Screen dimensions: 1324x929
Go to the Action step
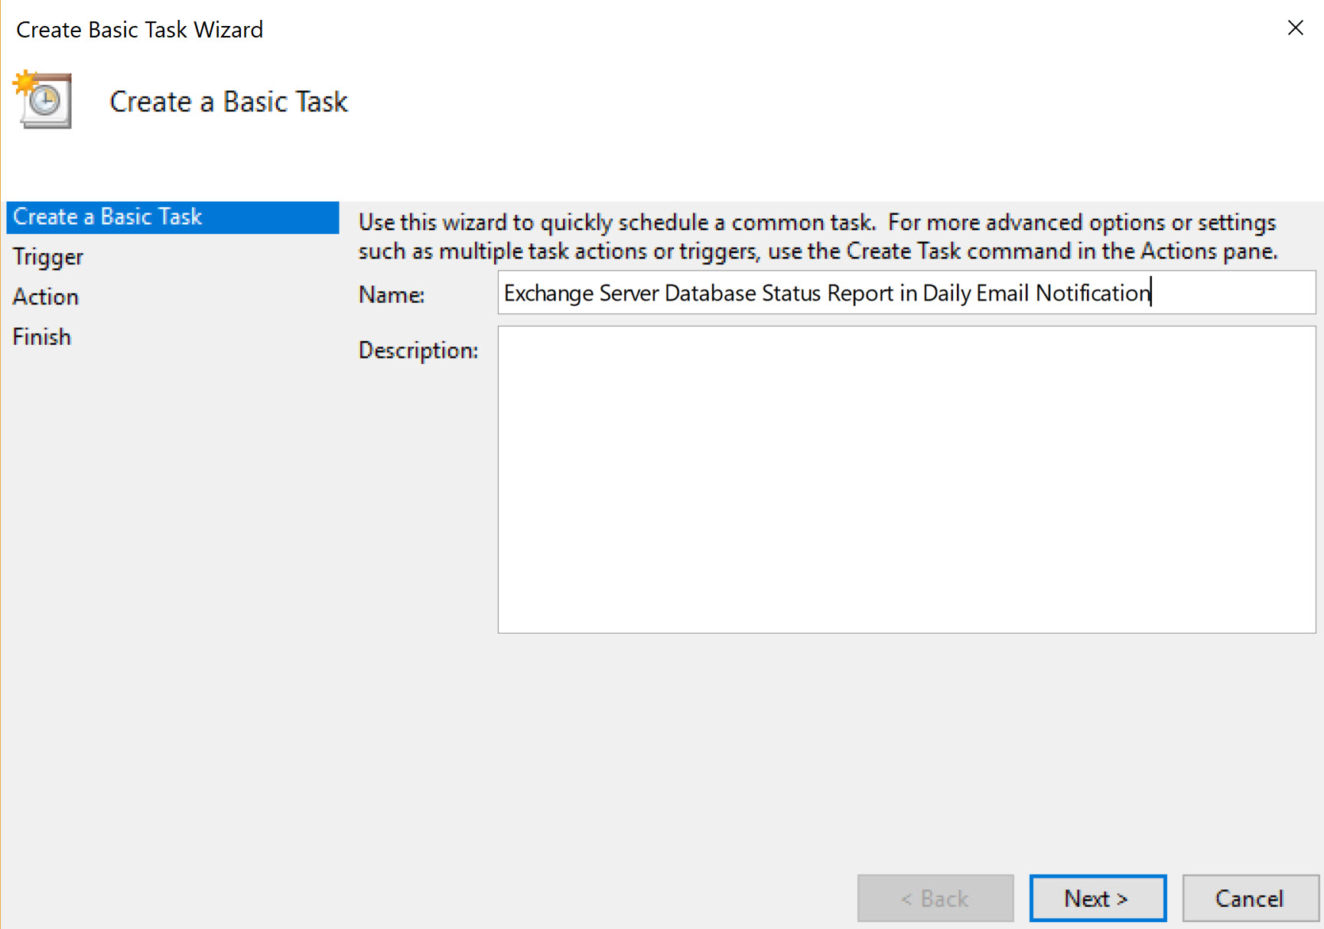tap(45, 297)
